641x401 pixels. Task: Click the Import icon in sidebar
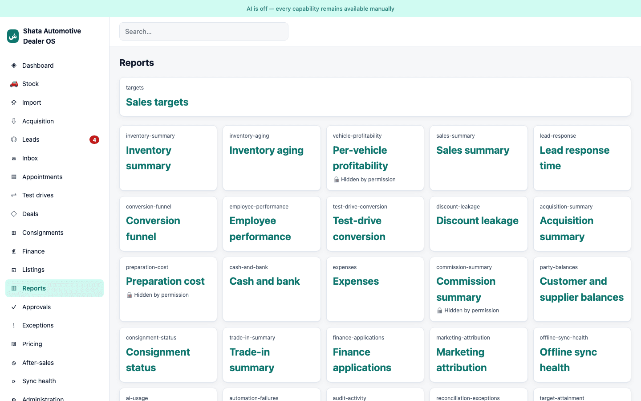(14, 102)
